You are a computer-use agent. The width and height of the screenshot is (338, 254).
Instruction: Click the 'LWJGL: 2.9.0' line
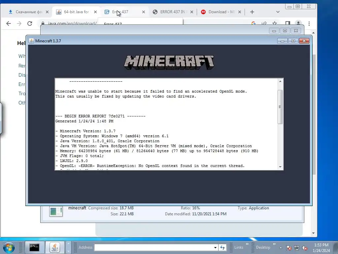coord(72,161)
